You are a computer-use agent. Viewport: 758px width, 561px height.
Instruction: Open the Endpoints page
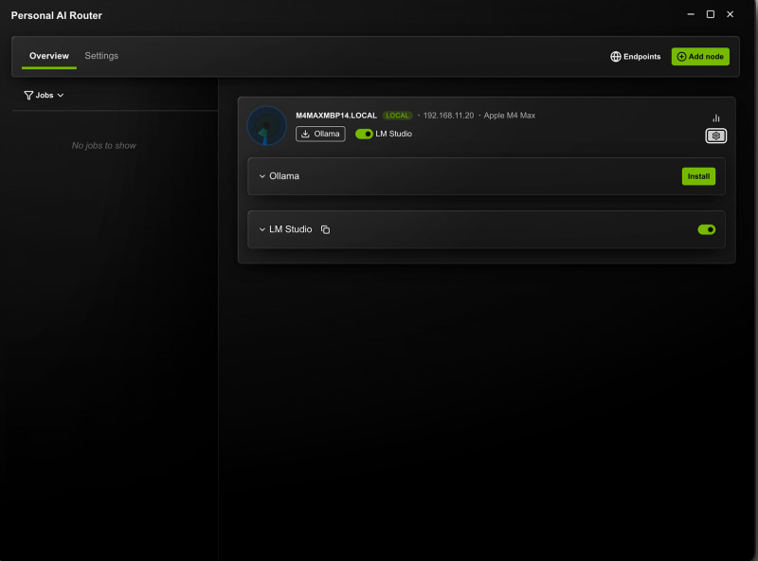click(635, 57)
